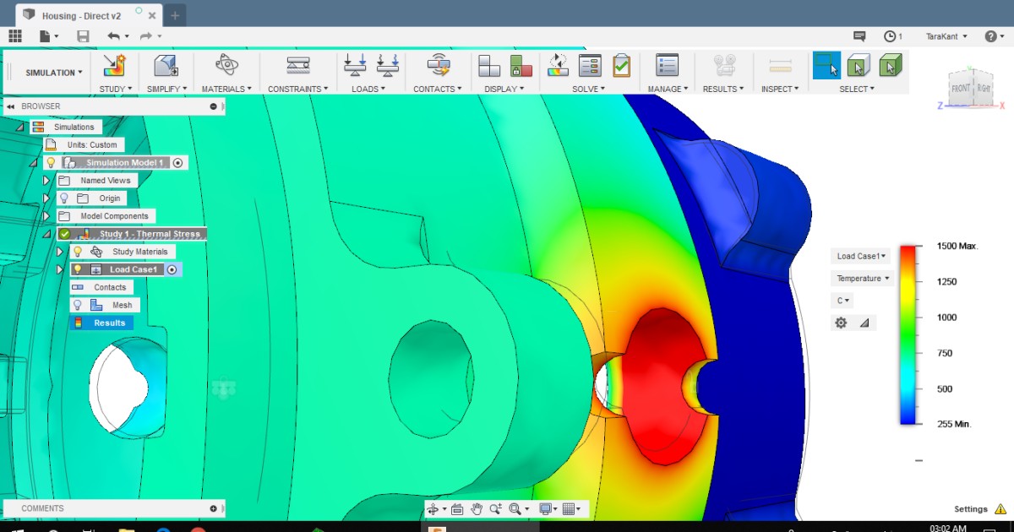Screen dimensions: 1014x532
Task: Click the Orbit tool in navigation bar
Action: click(434, 509)
